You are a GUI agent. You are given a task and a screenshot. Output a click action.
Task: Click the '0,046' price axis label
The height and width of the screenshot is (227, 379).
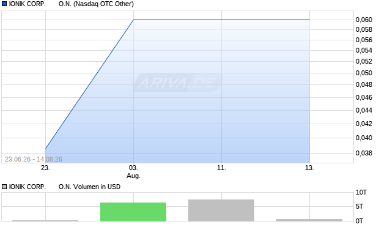pyautogui.click(x=364, y=97)
